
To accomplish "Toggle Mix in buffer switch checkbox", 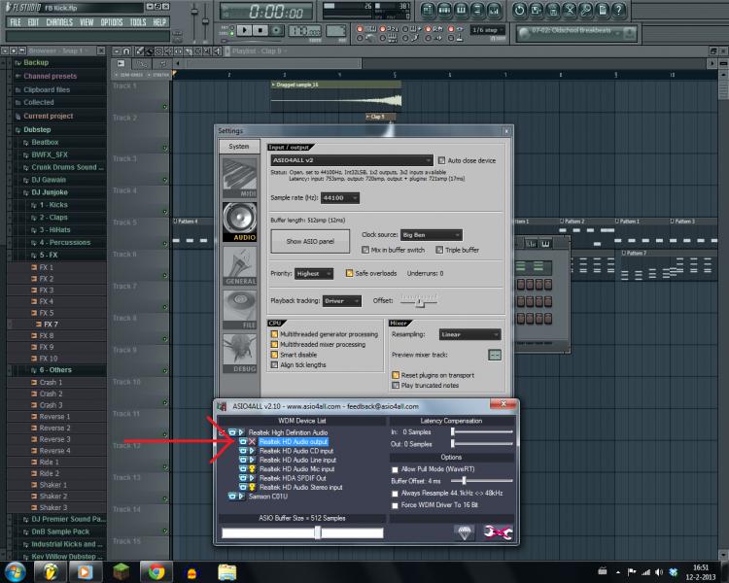I will pos(365,250).
